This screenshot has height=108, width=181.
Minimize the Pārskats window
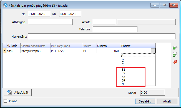point(155,5)
